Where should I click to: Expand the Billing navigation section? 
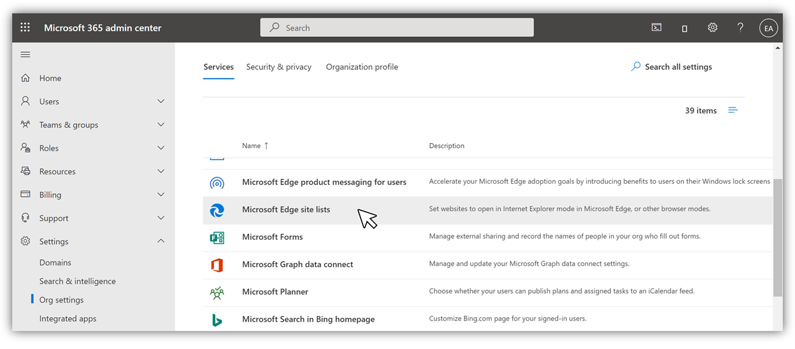161,195
